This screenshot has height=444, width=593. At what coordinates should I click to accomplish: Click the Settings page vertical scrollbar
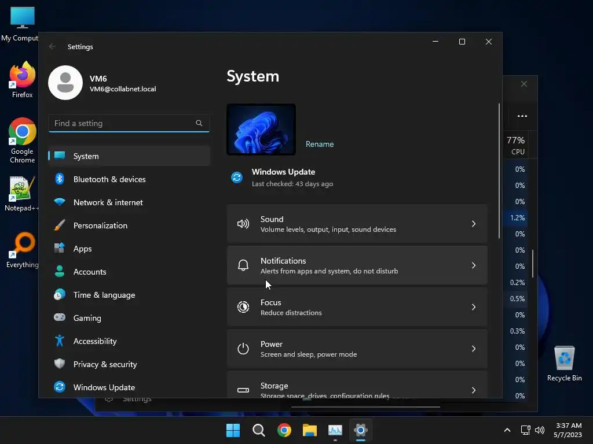499,171
